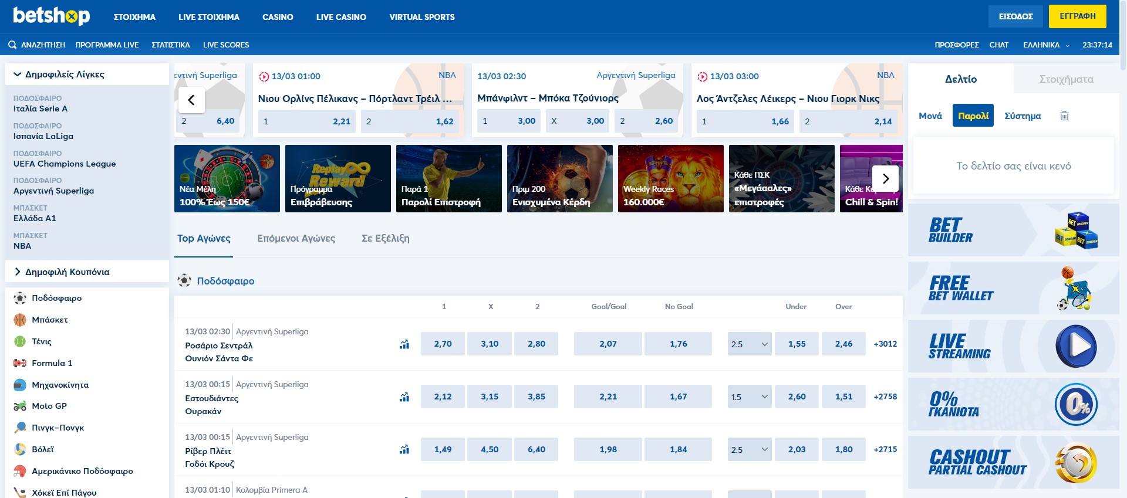
Task: Select Moto GP motorcycle icon in sidebar
Action: [x=20, y=406]
